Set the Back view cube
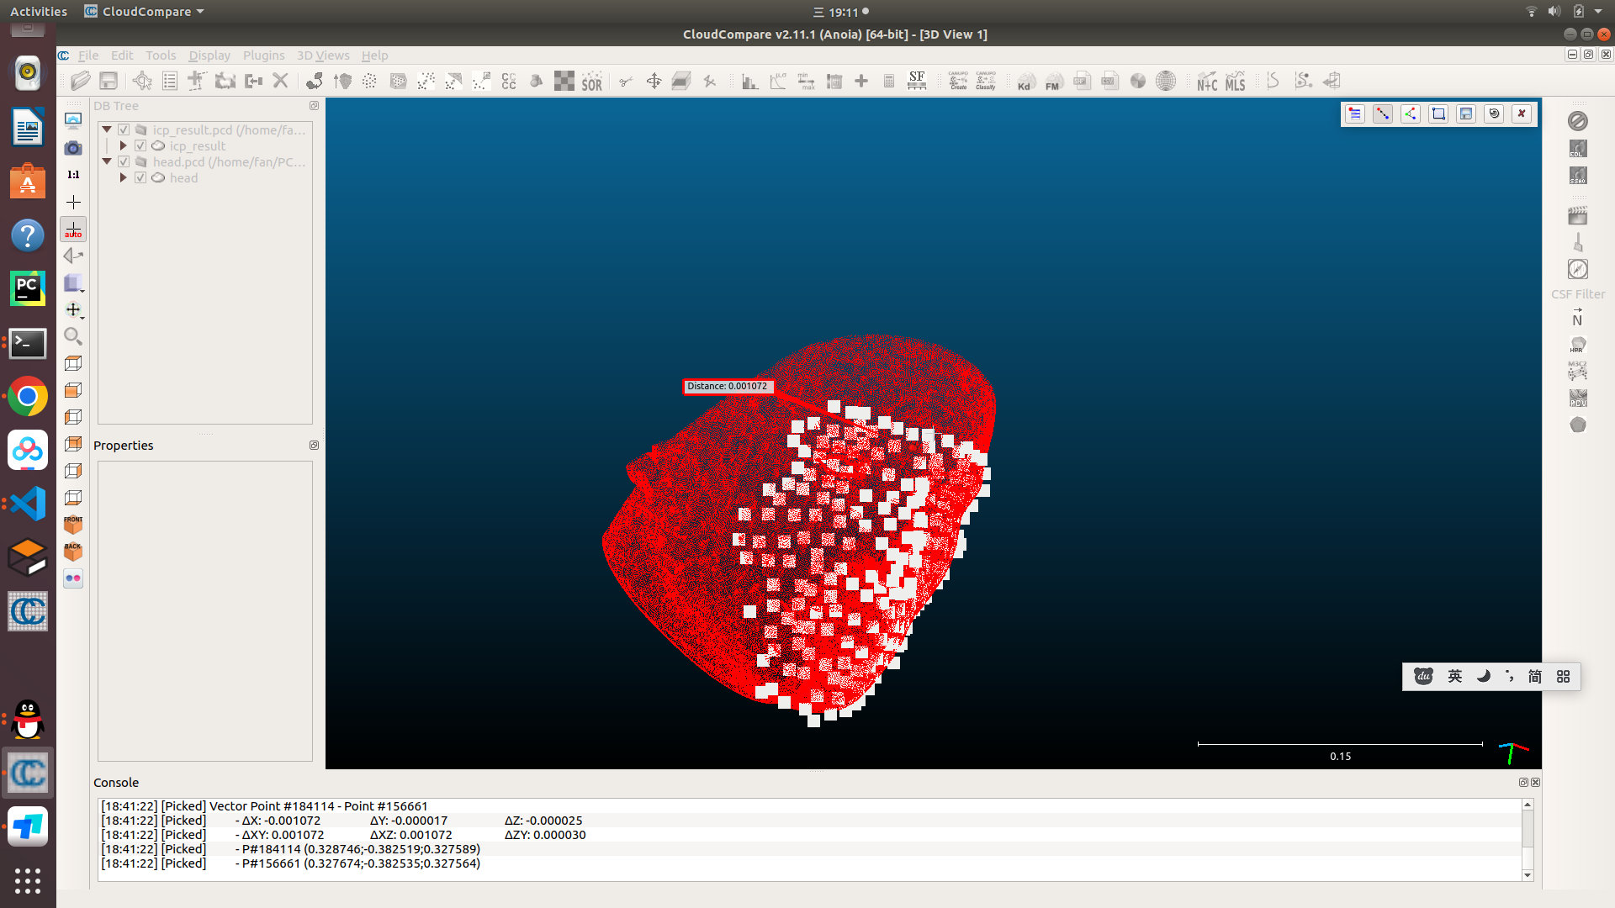Image resolution: width=1615 pixels, height=908 pixels. coord(73,551)
